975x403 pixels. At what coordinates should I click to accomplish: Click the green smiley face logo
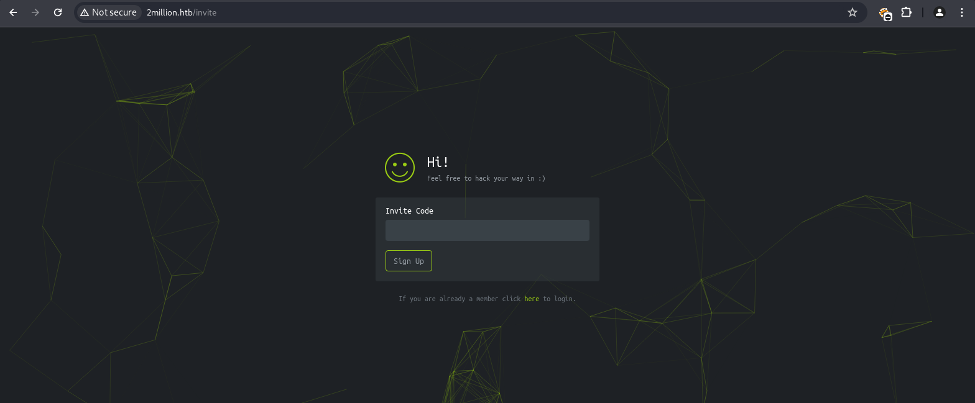click(400, 168)
